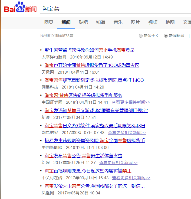
Task: Click source text 网易科技 2018年04月11日 14:20
Action: pyautogui.click(x=73, y=87)
